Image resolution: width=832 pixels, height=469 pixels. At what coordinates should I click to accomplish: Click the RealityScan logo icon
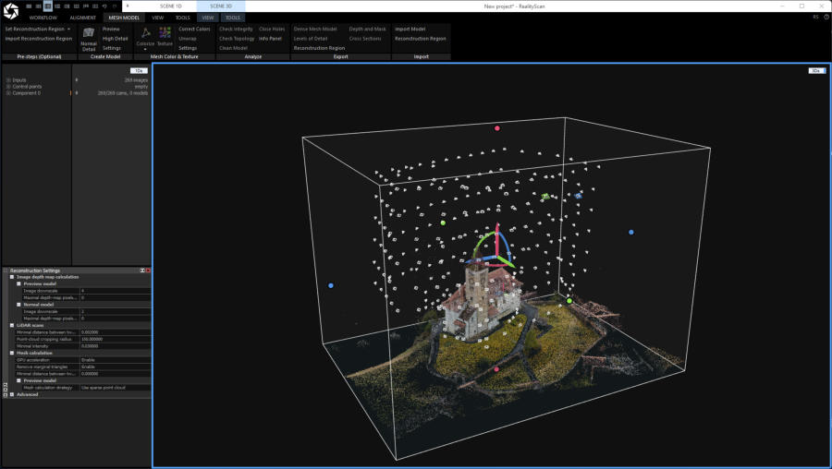(12, 12)
